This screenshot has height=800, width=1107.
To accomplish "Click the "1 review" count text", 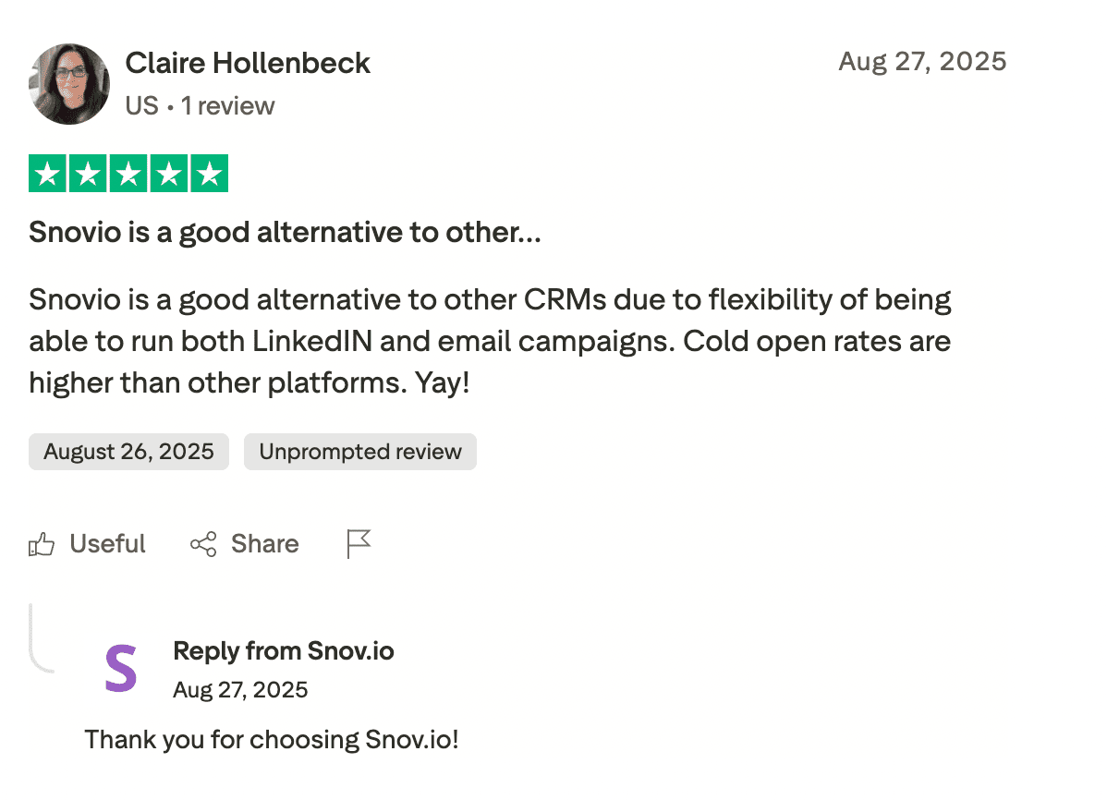I will click(228, 105).
